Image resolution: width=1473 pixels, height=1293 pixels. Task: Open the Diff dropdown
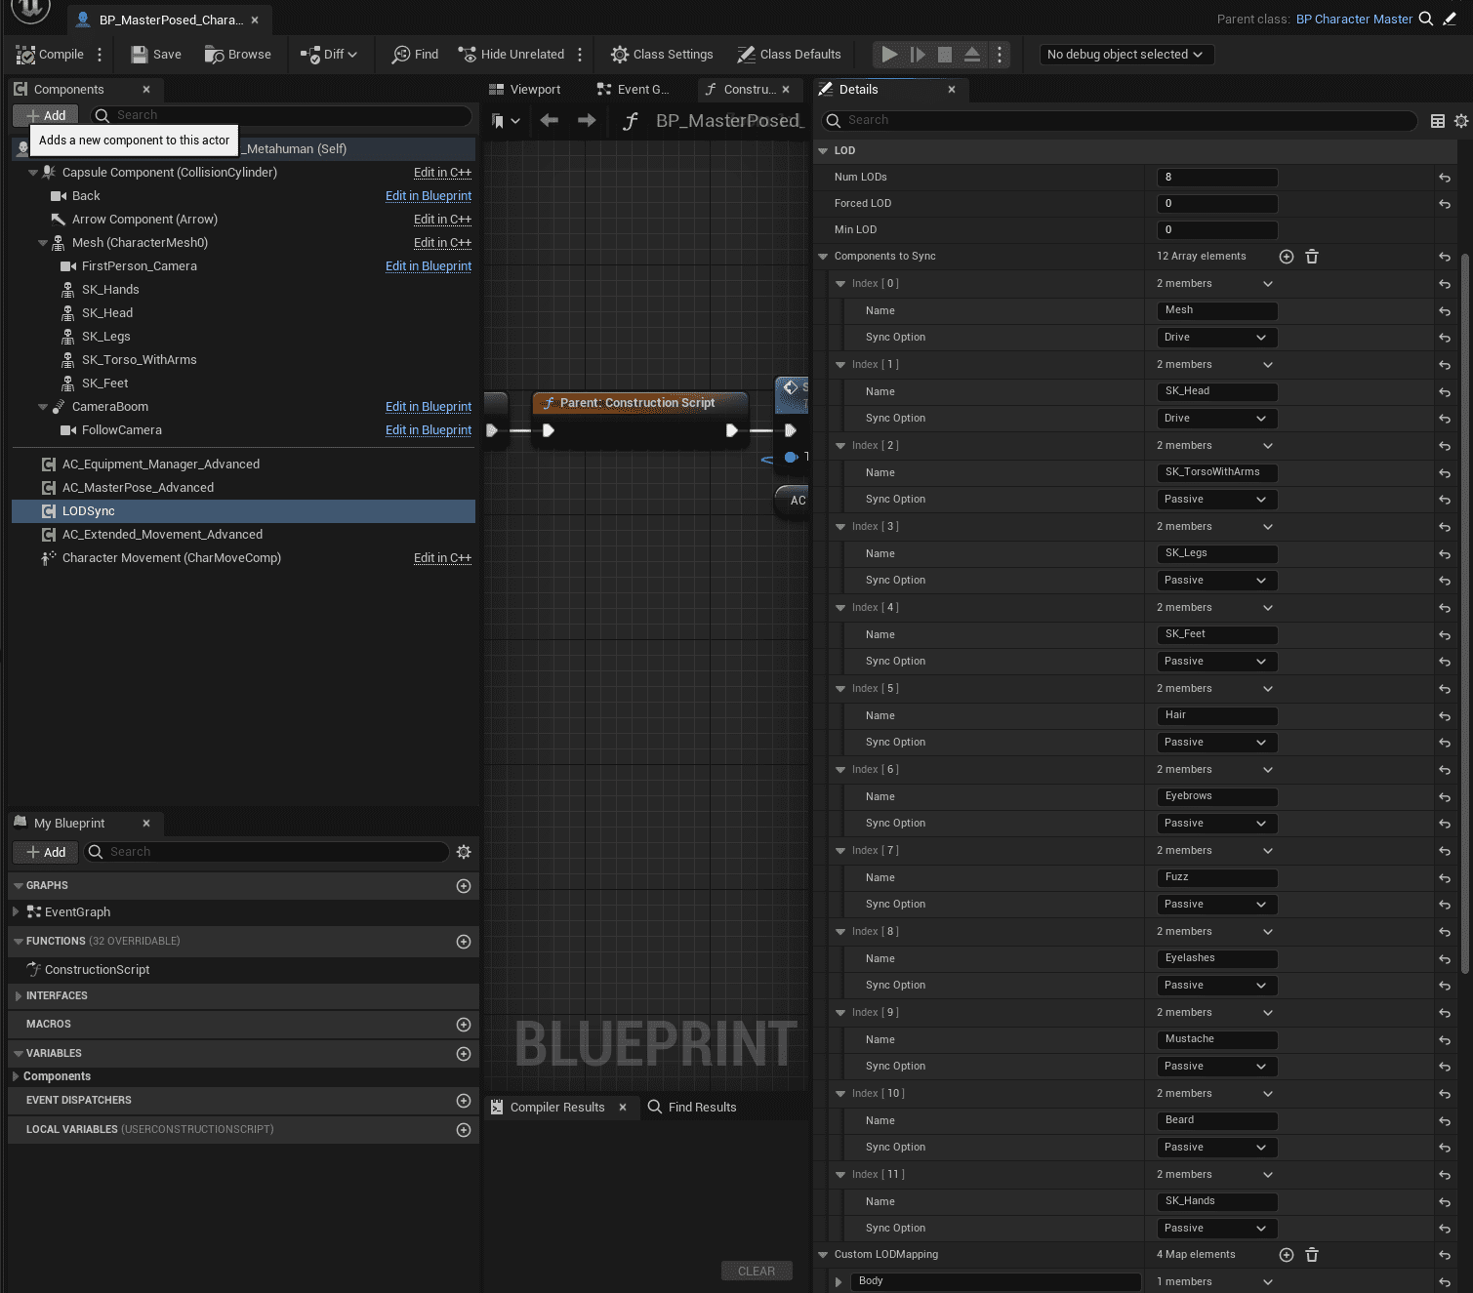[329, 55]
